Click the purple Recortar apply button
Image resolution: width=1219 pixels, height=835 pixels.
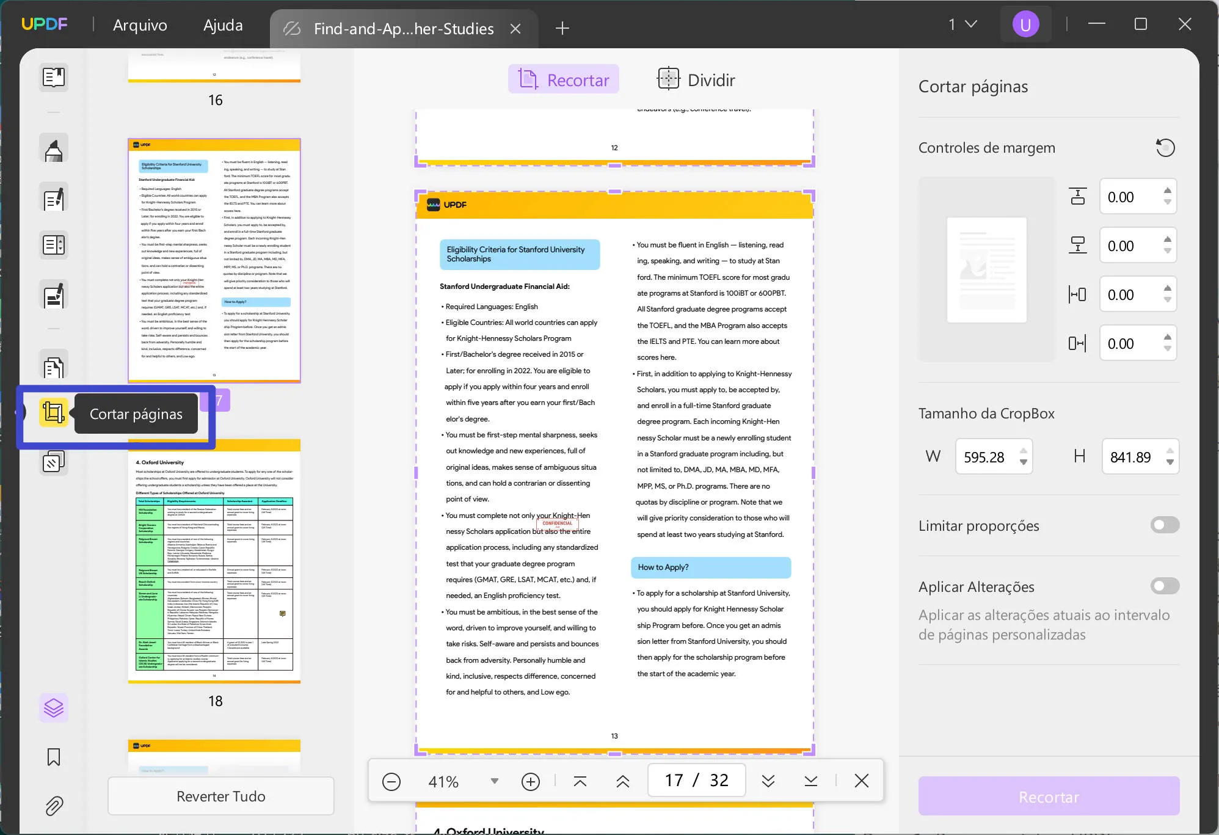[x=1049, y=797]
